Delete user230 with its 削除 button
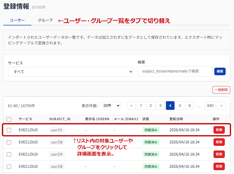 (219, 142)
